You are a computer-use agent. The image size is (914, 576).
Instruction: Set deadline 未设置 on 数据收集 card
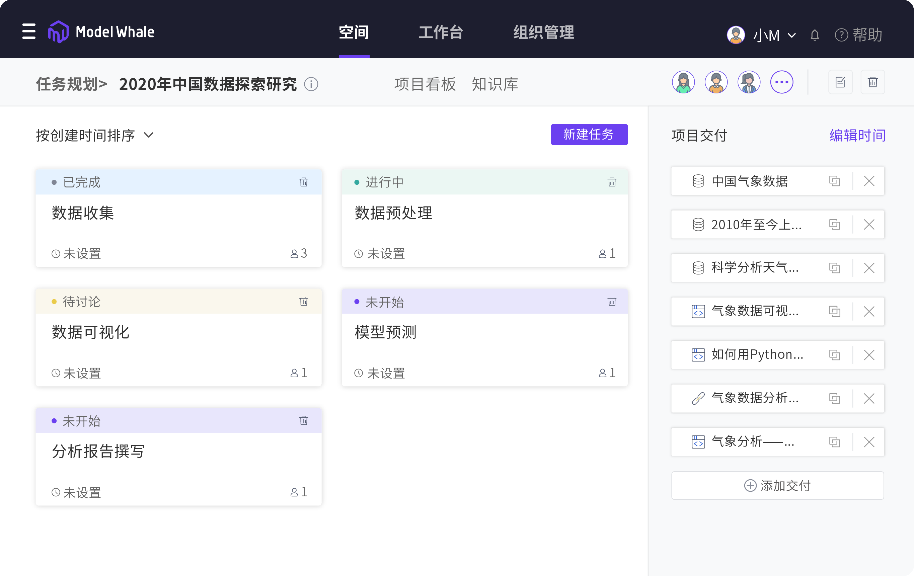point(76,253)
